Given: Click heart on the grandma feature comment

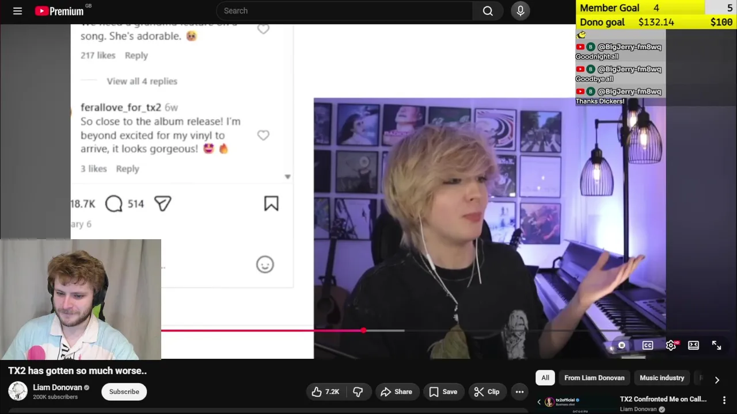Looking at the screenshot, I should (x=263, y=29).
